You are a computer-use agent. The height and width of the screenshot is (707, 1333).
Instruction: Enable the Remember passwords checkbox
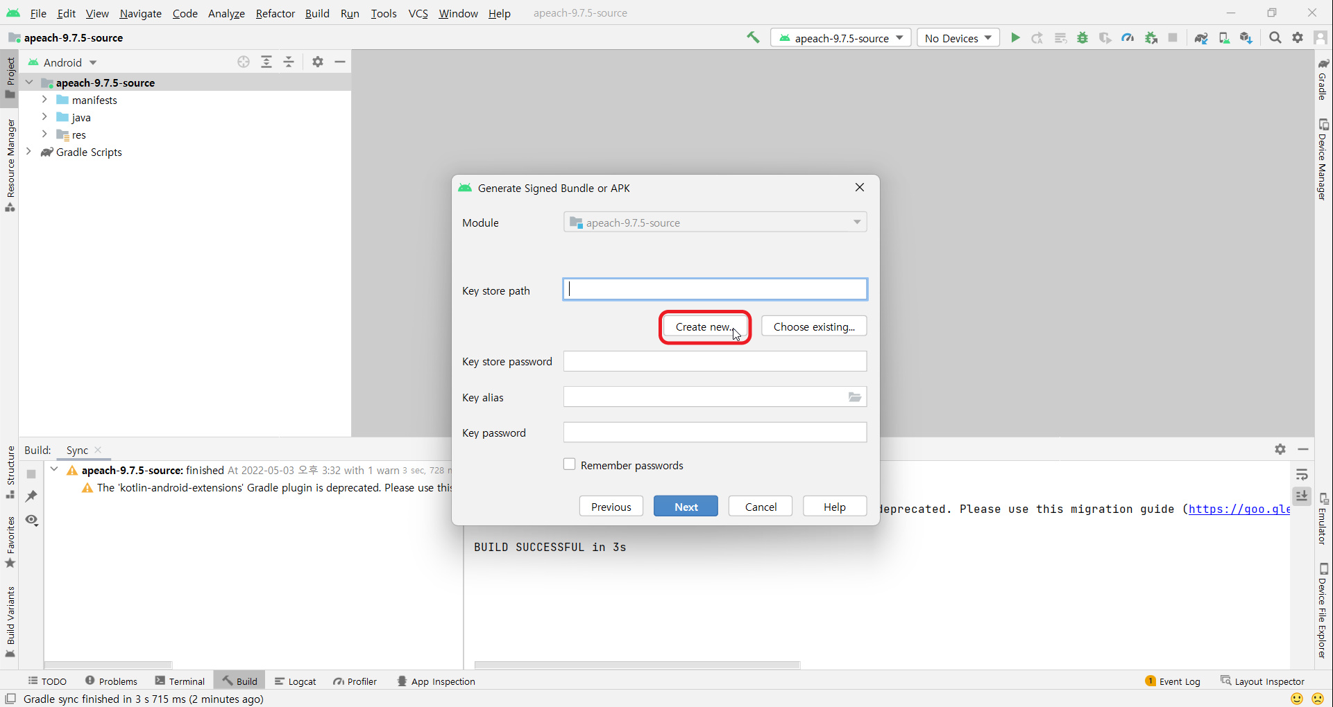[x=570, y=464]
